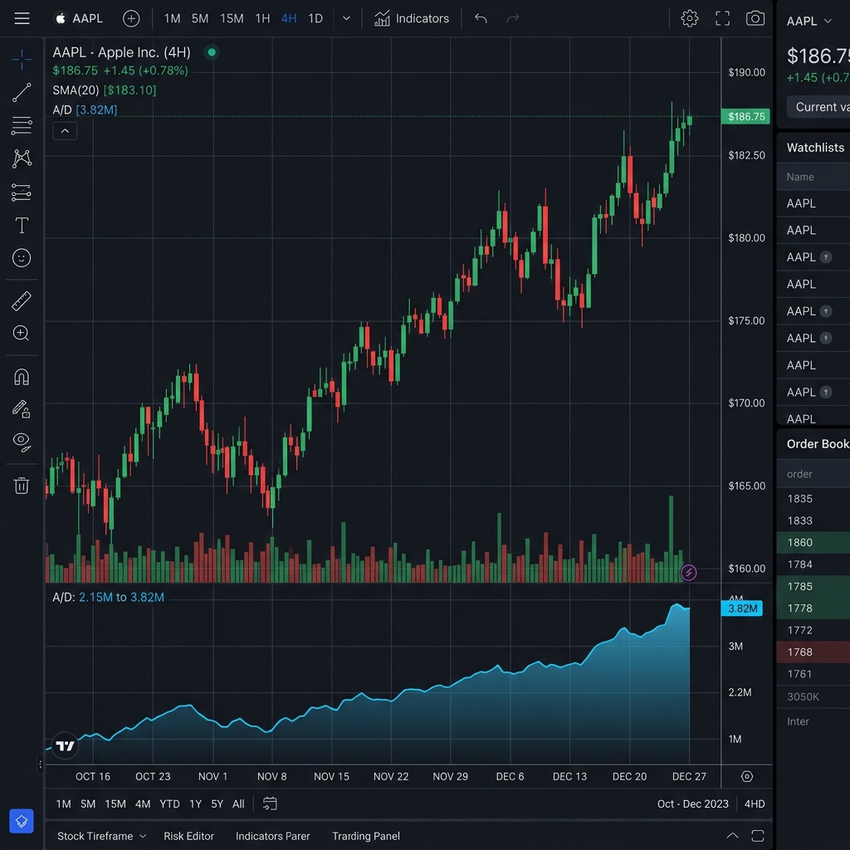Click the 4HD label at bottom right
850x850 pixels.
click(755, 804)
